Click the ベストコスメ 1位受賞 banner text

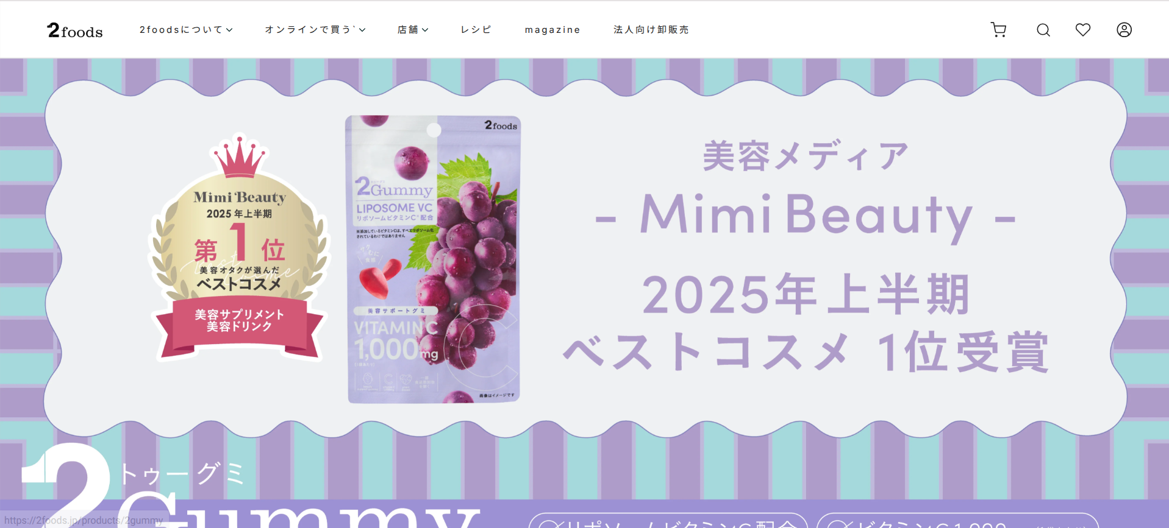point(806,352)
